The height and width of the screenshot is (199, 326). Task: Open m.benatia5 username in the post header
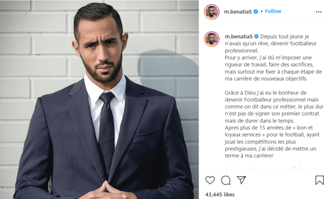(x=238, y=12)
